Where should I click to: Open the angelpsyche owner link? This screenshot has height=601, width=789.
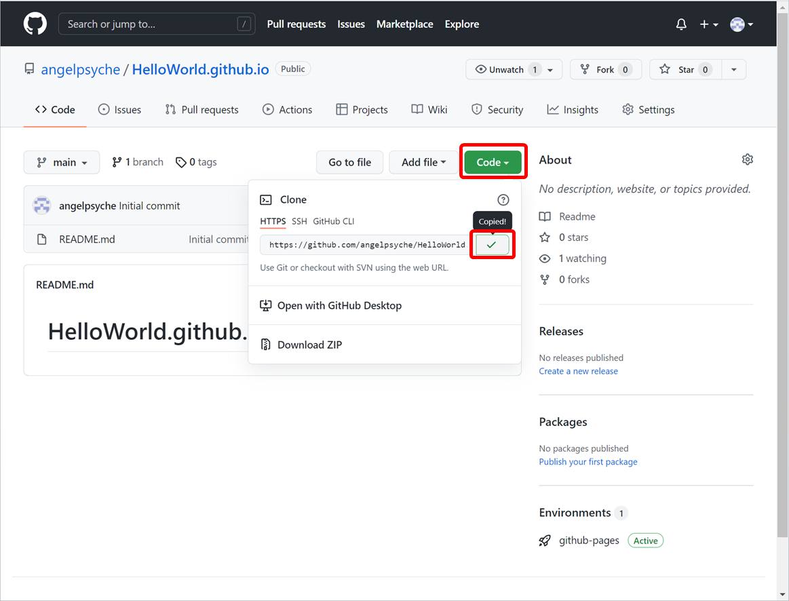(x=81, y=69)
